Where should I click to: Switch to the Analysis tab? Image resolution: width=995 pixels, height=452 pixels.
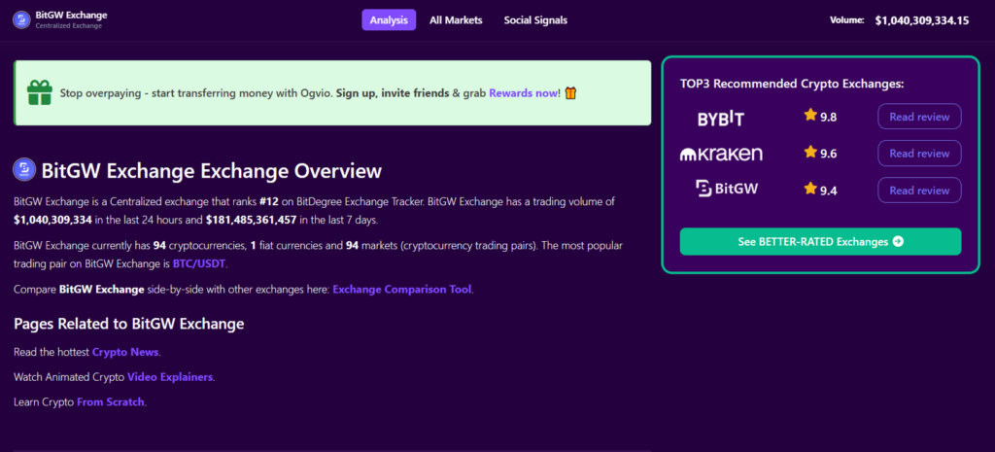pos(389,19)
